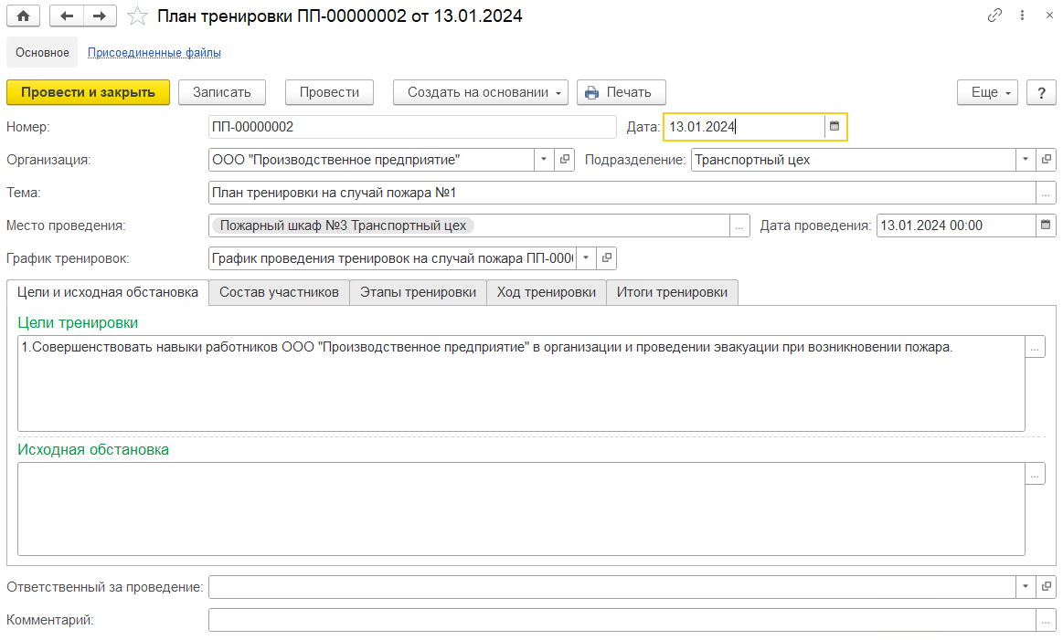Viewport: 1063px width, 640px height.
Task: Click the Печать print button
Action: (x=621, y=92)
